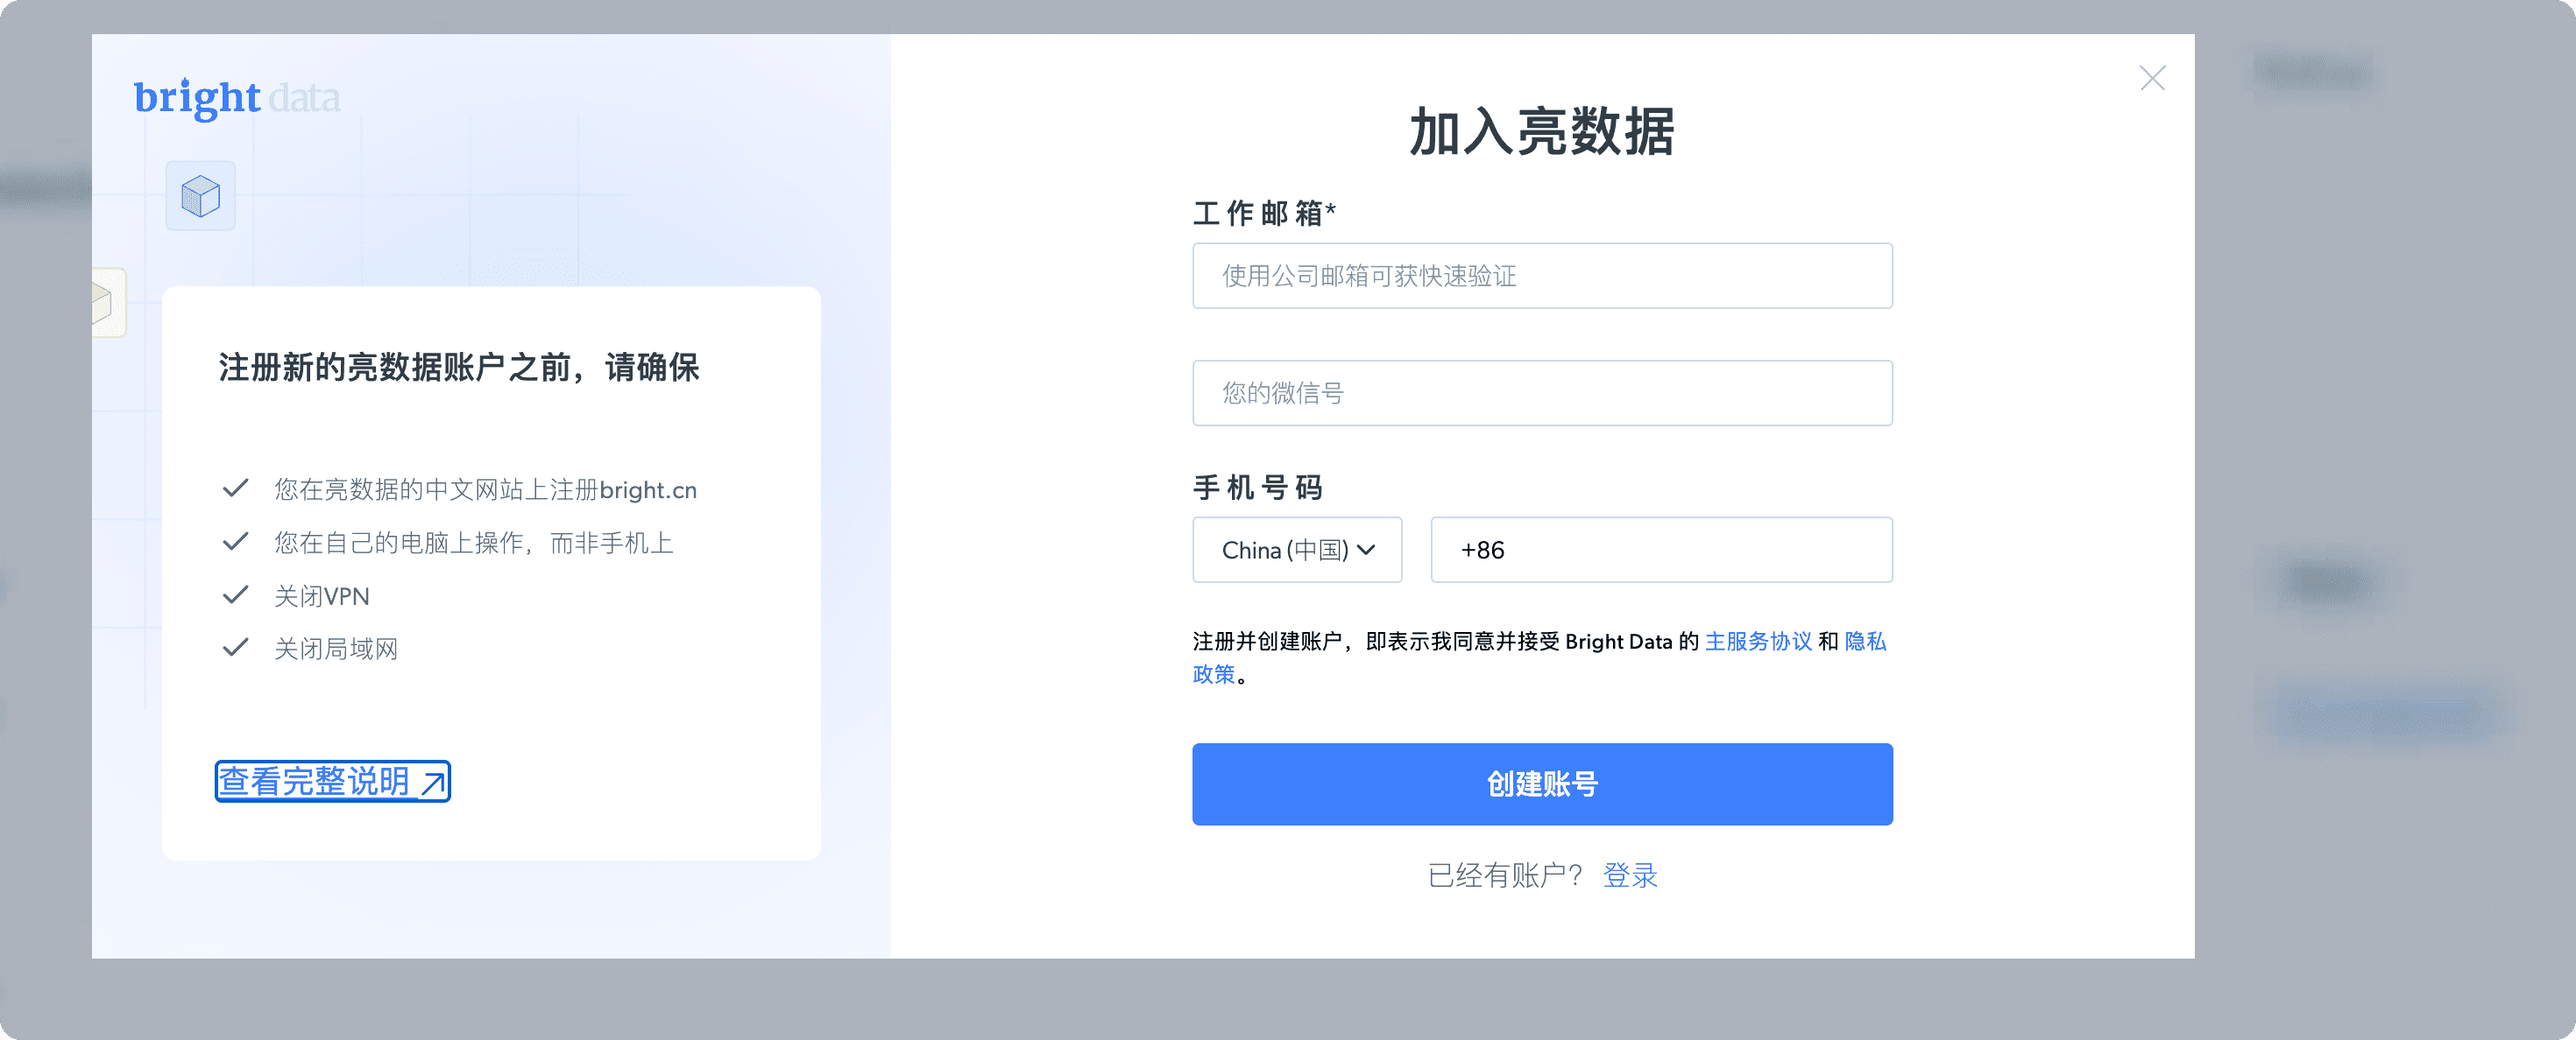The width and height of the screenshot is (2576, 1040).
Task: Click checkmark beside computer operation item
Action: coord(235,542)
